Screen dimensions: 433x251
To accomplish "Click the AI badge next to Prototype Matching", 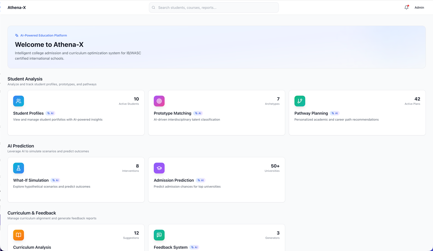I will tap(198, 113).
